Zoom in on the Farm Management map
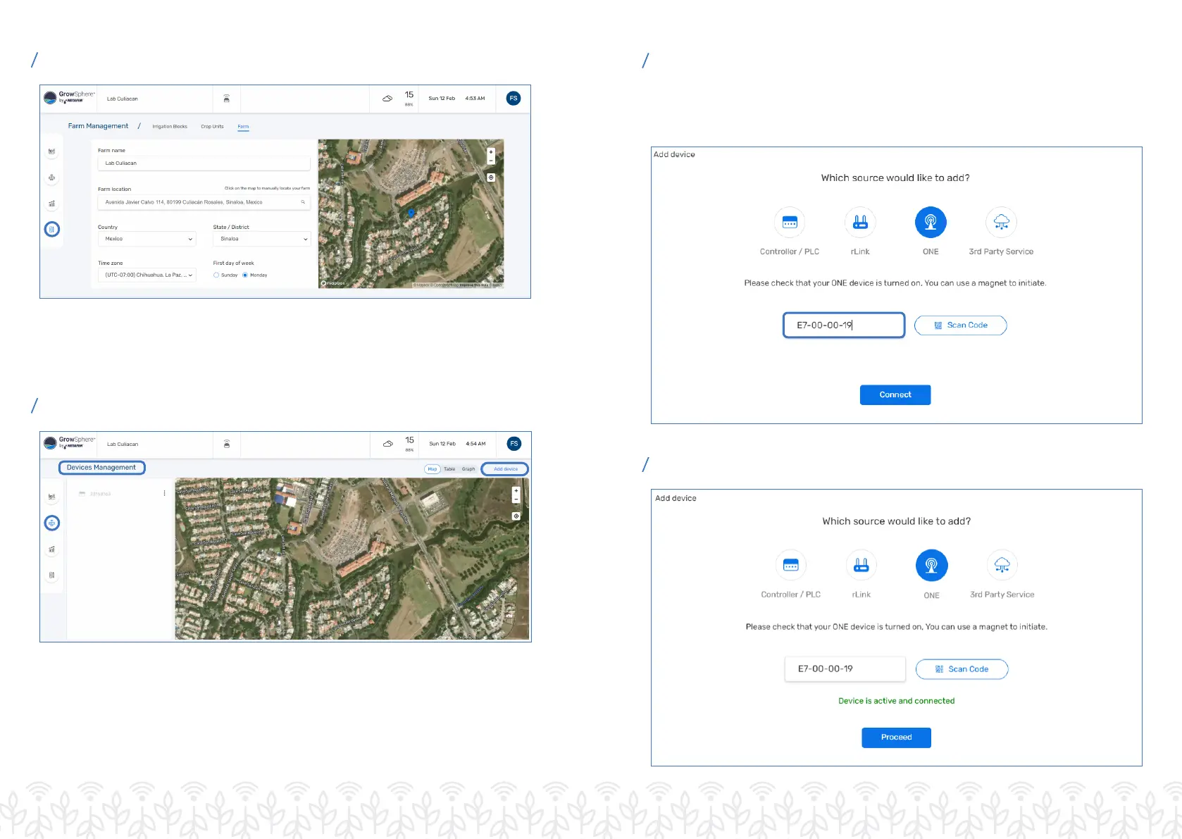 [x=491, y=152]
